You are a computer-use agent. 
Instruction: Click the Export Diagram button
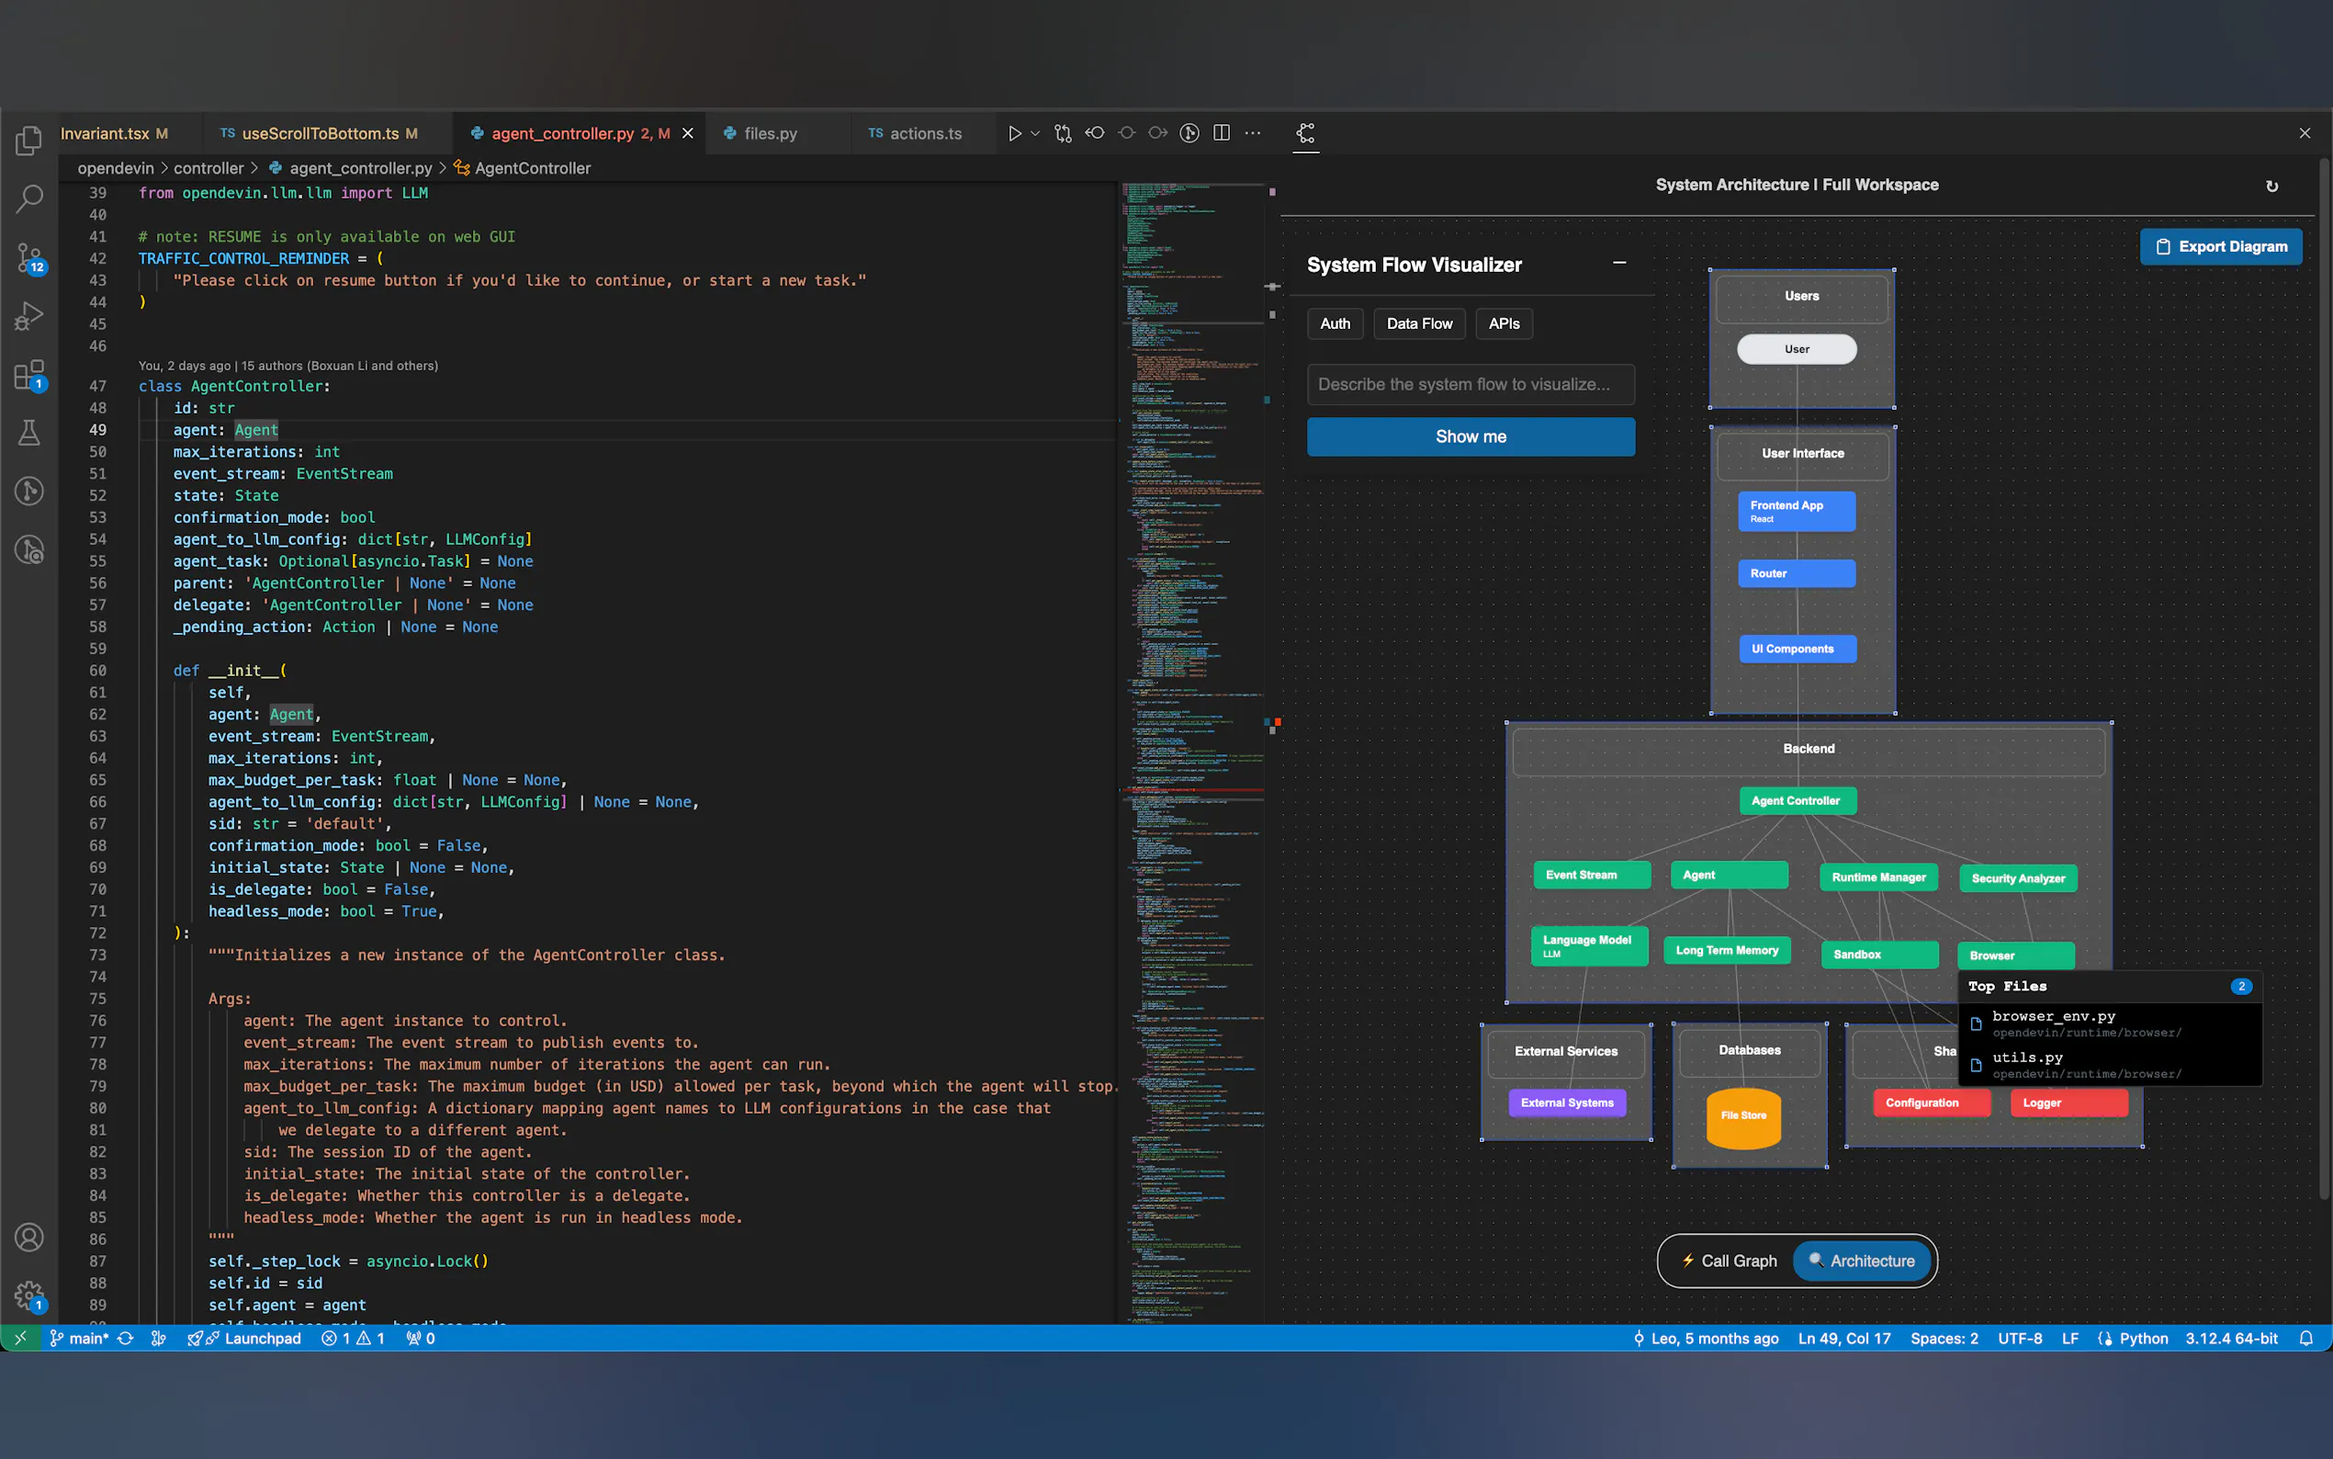(x=2220, y=246)
